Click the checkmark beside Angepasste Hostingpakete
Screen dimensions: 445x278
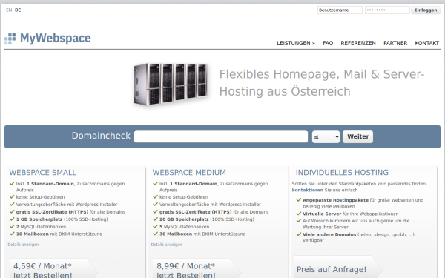click(299, 199)
